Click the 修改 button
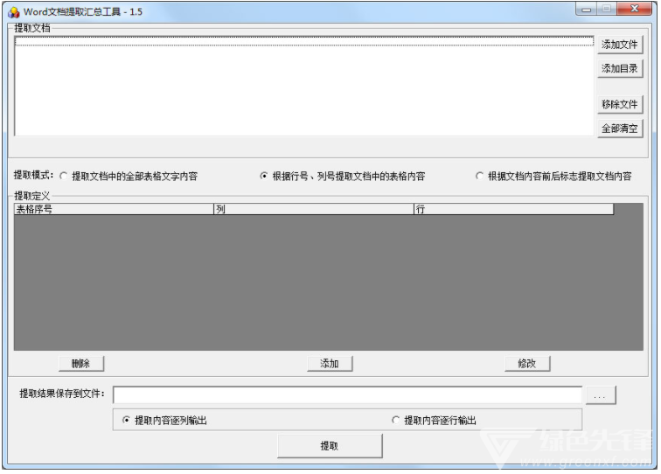 [x=527, y=364]
